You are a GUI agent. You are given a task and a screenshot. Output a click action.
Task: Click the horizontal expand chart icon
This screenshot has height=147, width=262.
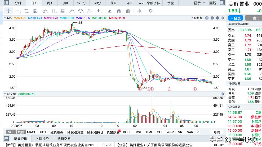click(139, 11)
